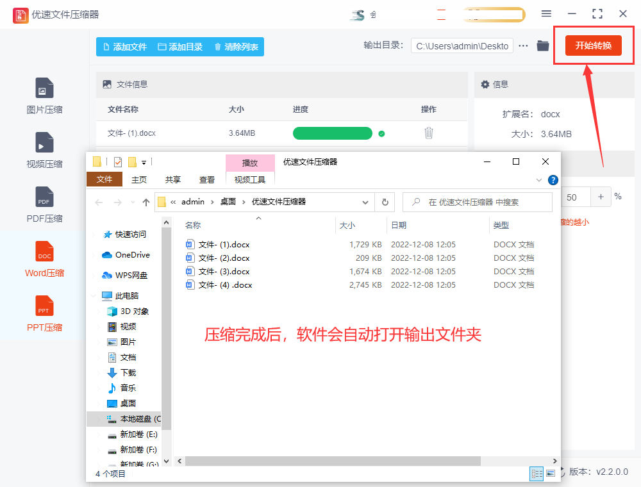Open the PDF压缩 module
The height and width of the screenshot is (487, 641).
click(x=44, y=204)
